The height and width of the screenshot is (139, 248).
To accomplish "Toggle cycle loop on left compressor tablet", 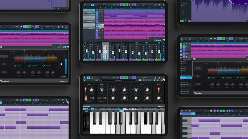I will point(25,27).
